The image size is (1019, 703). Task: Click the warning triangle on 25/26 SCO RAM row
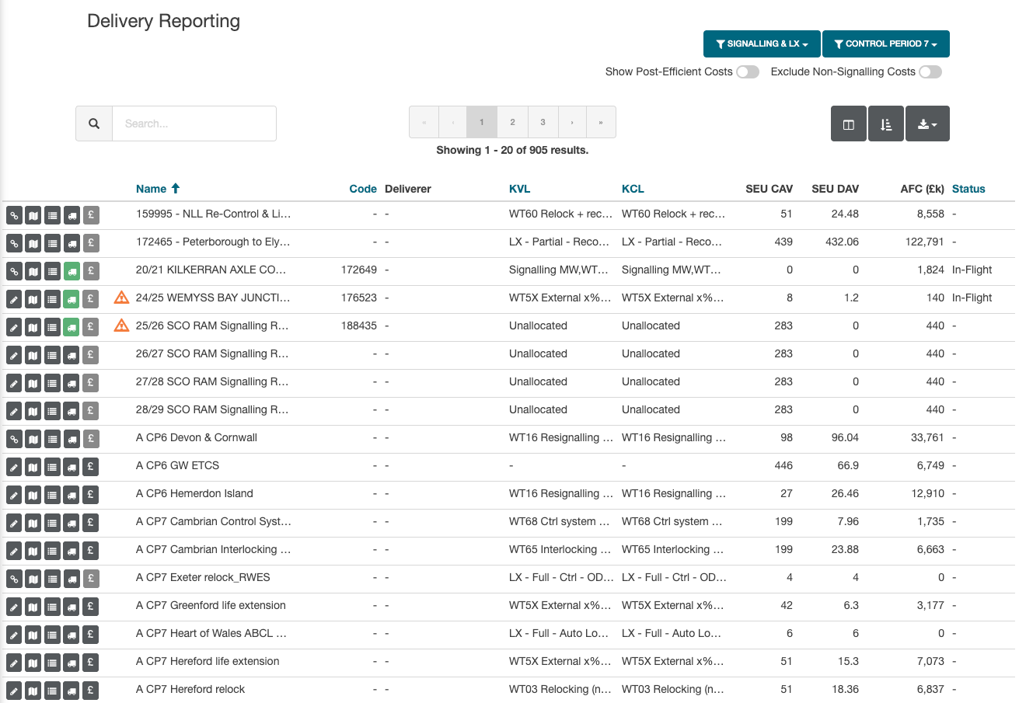[121, 325]
